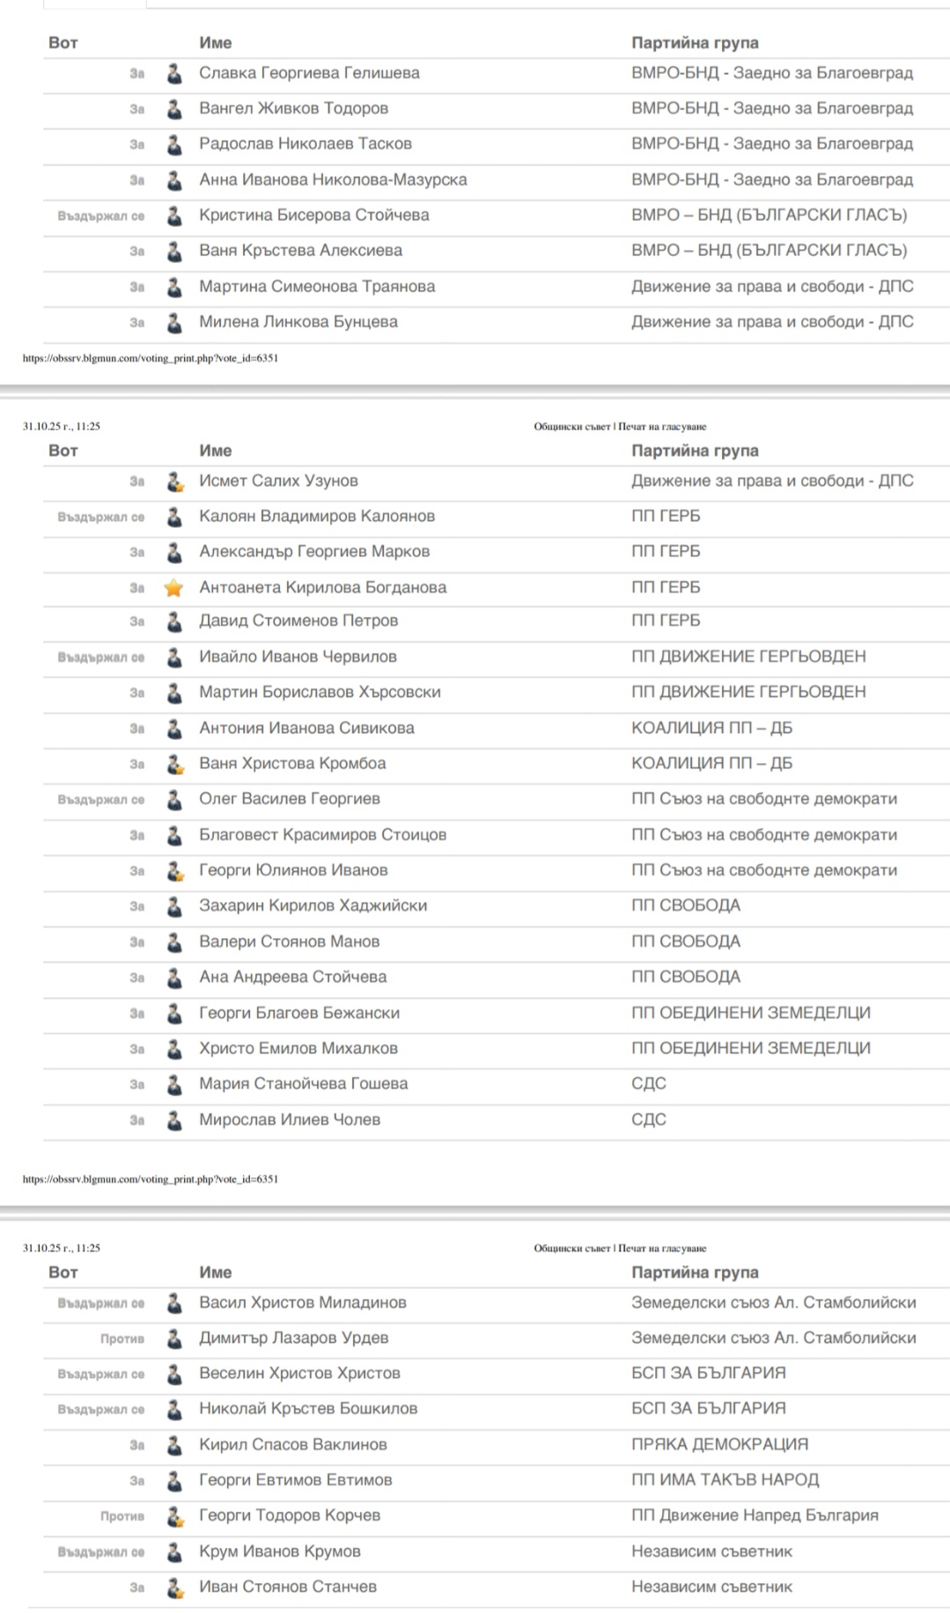Click the name Георги Евтимов Евтимов
This screenshot has width=950, height=1613.
pyautogui.click(x=295, y=1480)
